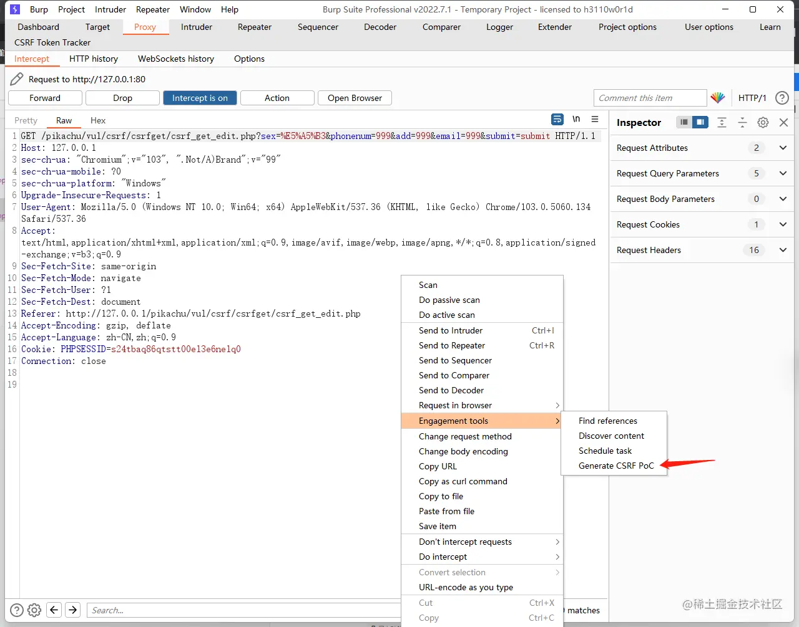Image resolution: width=799 pixels, height=627 pixels.
Task: Click the HTTP/1 protocol label
Action: (752, 98)
